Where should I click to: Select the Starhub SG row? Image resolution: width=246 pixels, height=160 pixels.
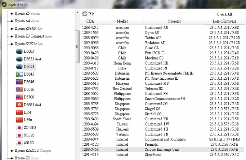(x=162, y=114)
